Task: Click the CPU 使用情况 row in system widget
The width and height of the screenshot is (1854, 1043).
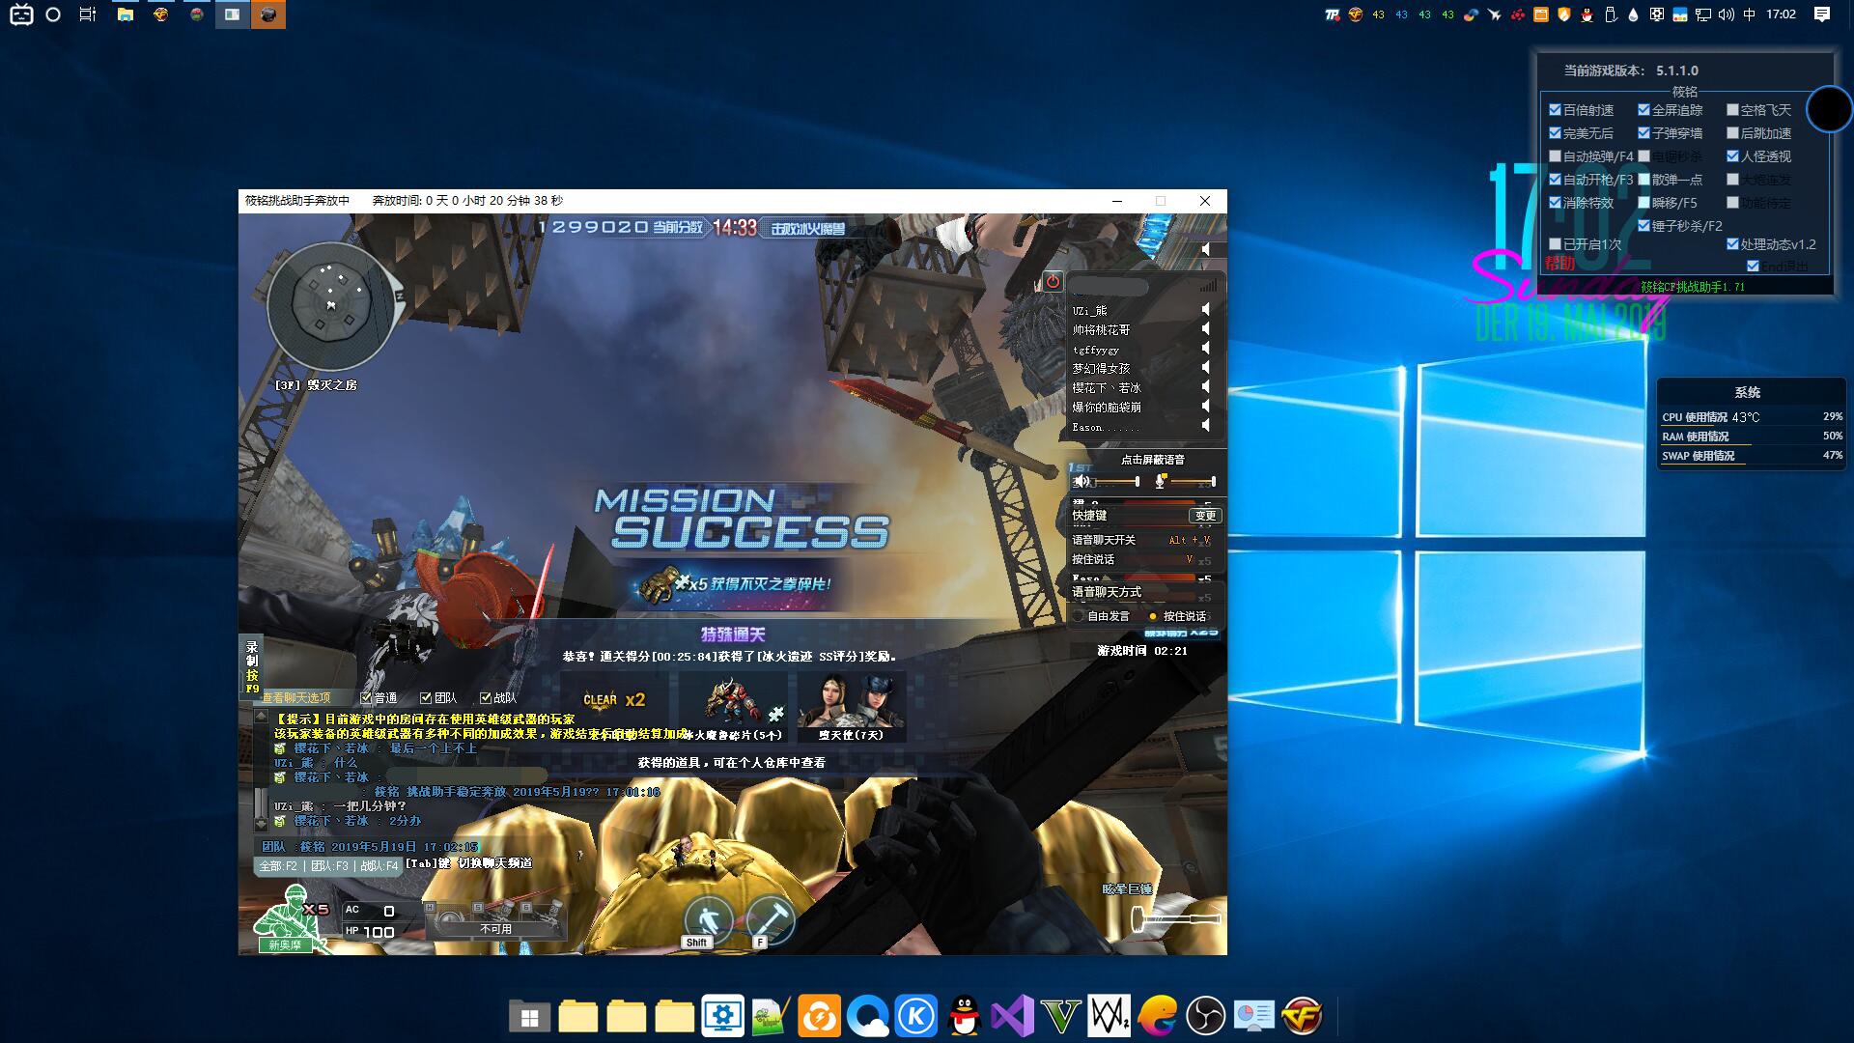Action: [x=1752, y=417]
